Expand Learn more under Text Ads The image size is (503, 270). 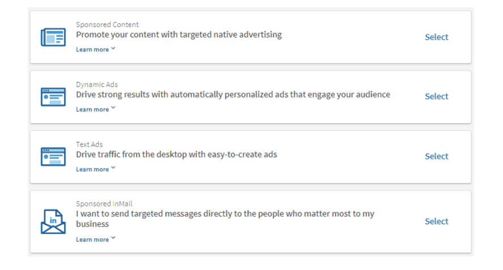96,169
